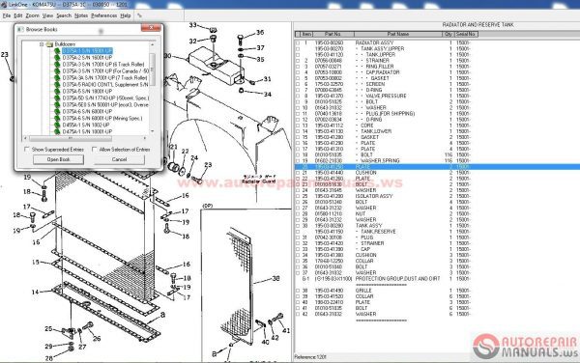Tick checkbox for item 13 CORE row
This screenshot has height=363, width=580.
pos(298,126)
